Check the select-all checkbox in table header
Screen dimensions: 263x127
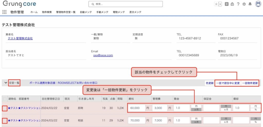coord(4,99)
